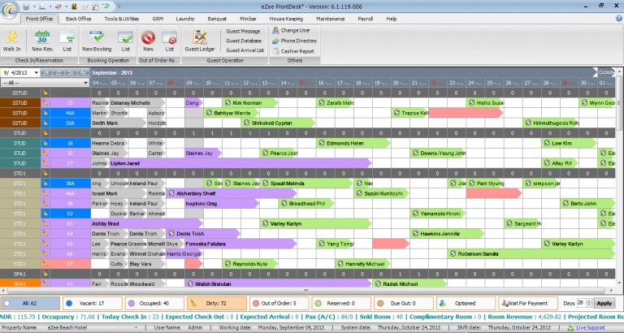Open the House Keeping tab
The width and height of the screenshot is (624, 333).
click(286, 19)
